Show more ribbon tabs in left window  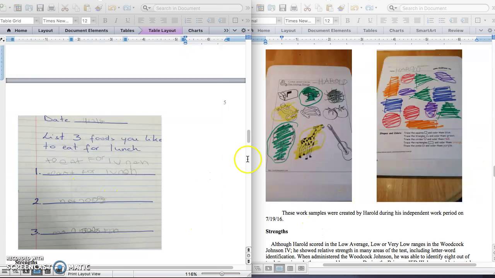(226, 31)
